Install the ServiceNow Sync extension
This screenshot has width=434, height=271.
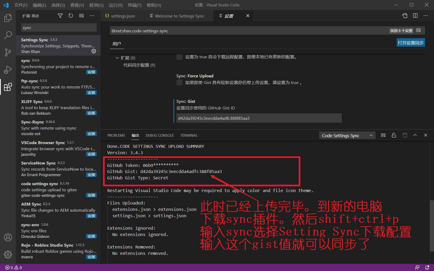click(x=91, y=175)
